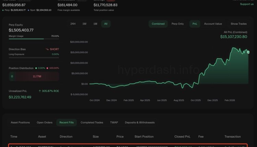Click the red 11.77M position distribution bar
The image size is (257, 147).
click(x=37, y=76)
